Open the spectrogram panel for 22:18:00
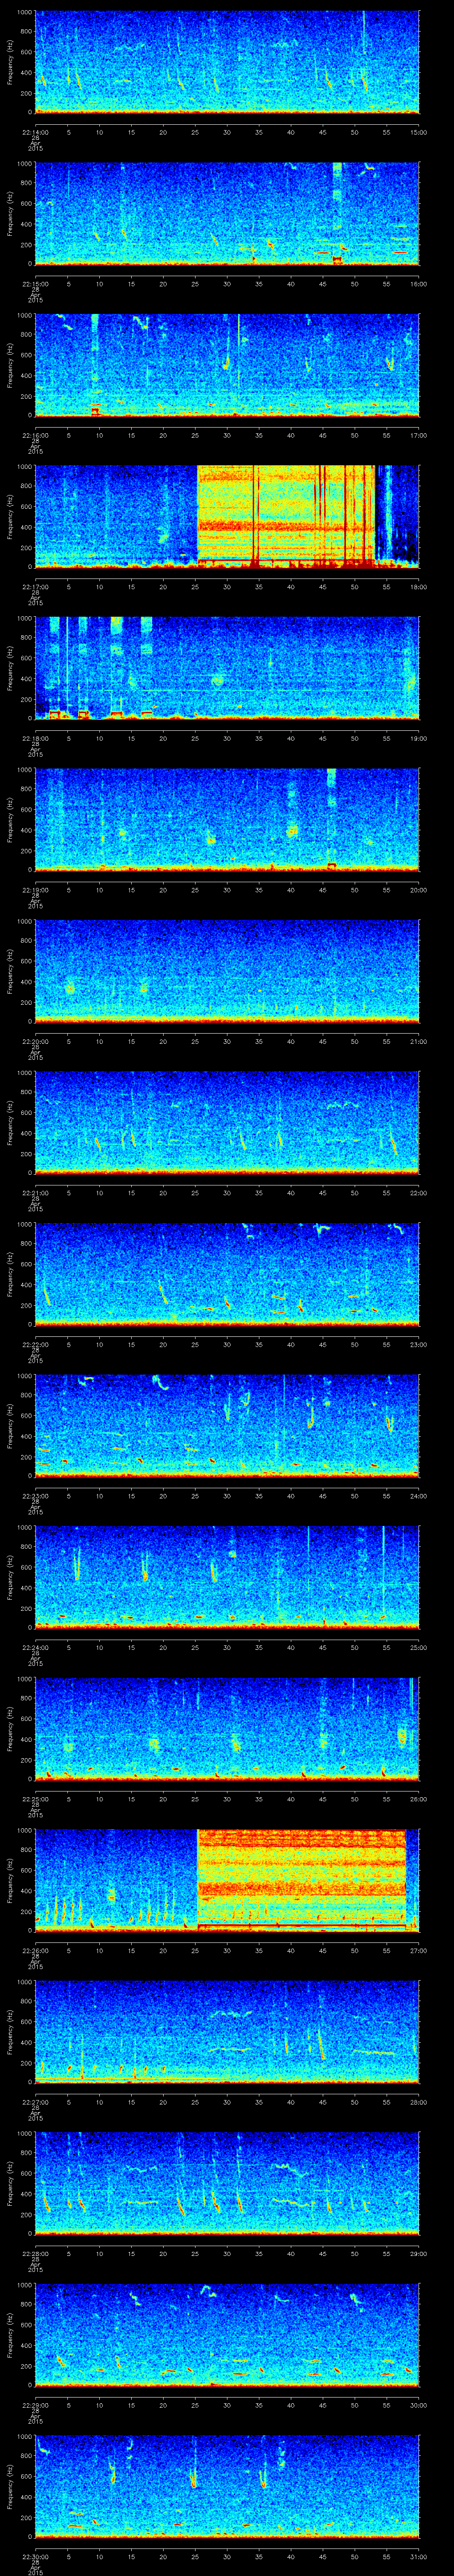 coord(227,668)
